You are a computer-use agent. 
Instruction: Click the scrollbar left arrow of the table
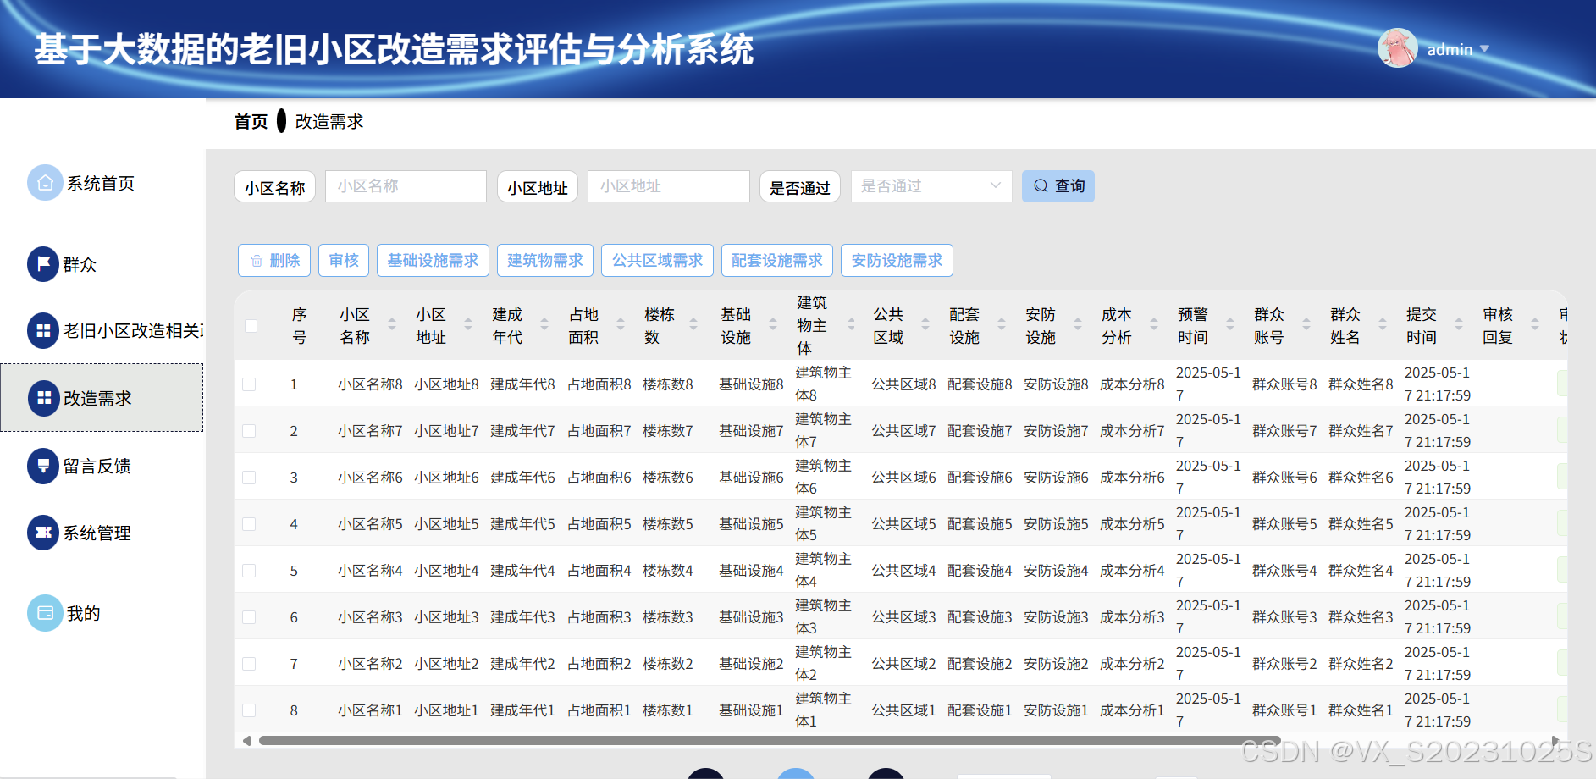pyautogui.click(x=246, y=741)
